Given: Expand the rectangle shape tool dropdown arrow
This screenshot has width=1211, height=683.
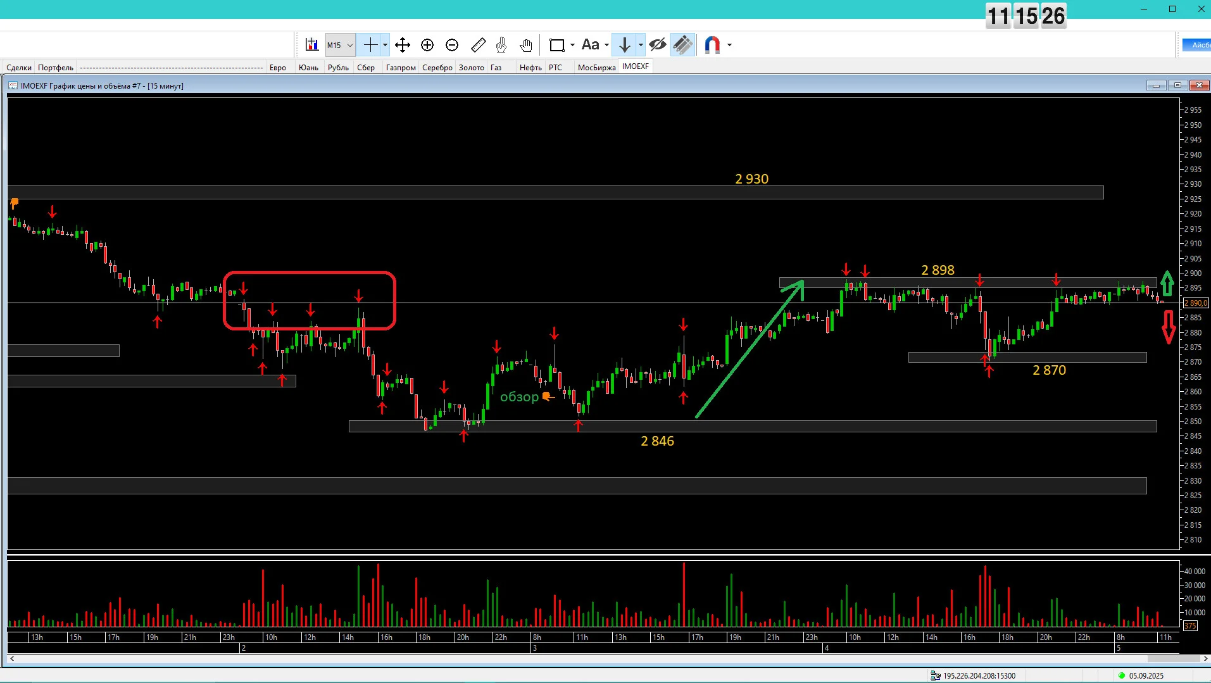Looking at the screenshot, I should pos(572,45).
